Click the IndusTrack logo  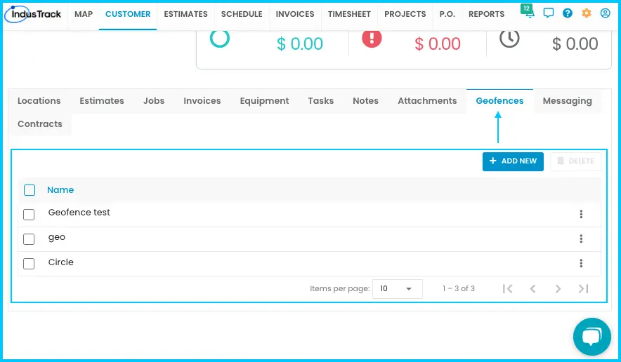tap(33, 14)
